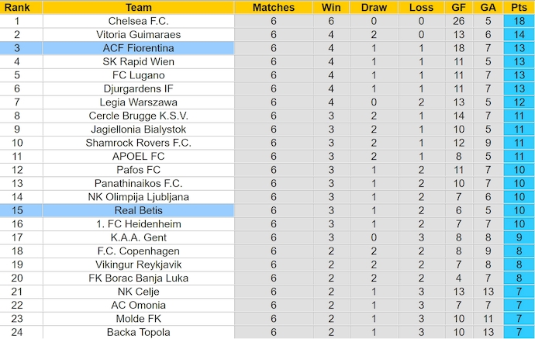Image resolution: width=535 pixels, height=339 pixels.
Task: Select the Backa Topola team row
Action: coord(138,332)
